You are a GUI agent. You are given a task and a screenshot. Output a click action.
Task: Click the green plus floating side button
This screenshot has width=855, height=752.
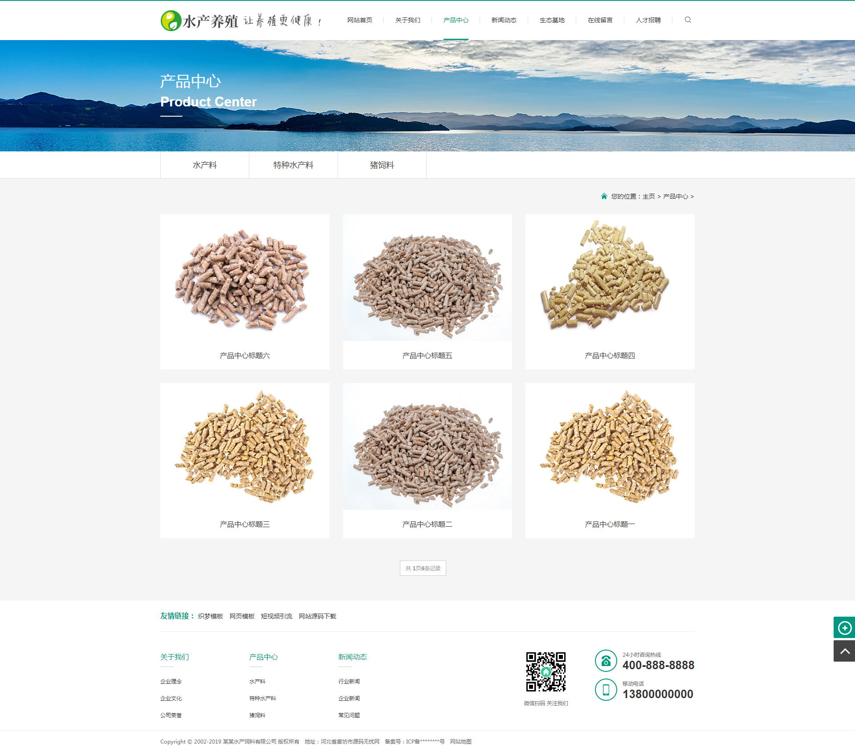(844, 628)
